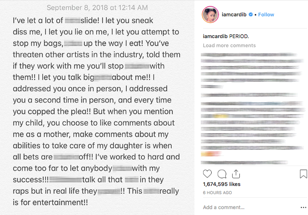Follow the iamcardib account

click(266, 15)
